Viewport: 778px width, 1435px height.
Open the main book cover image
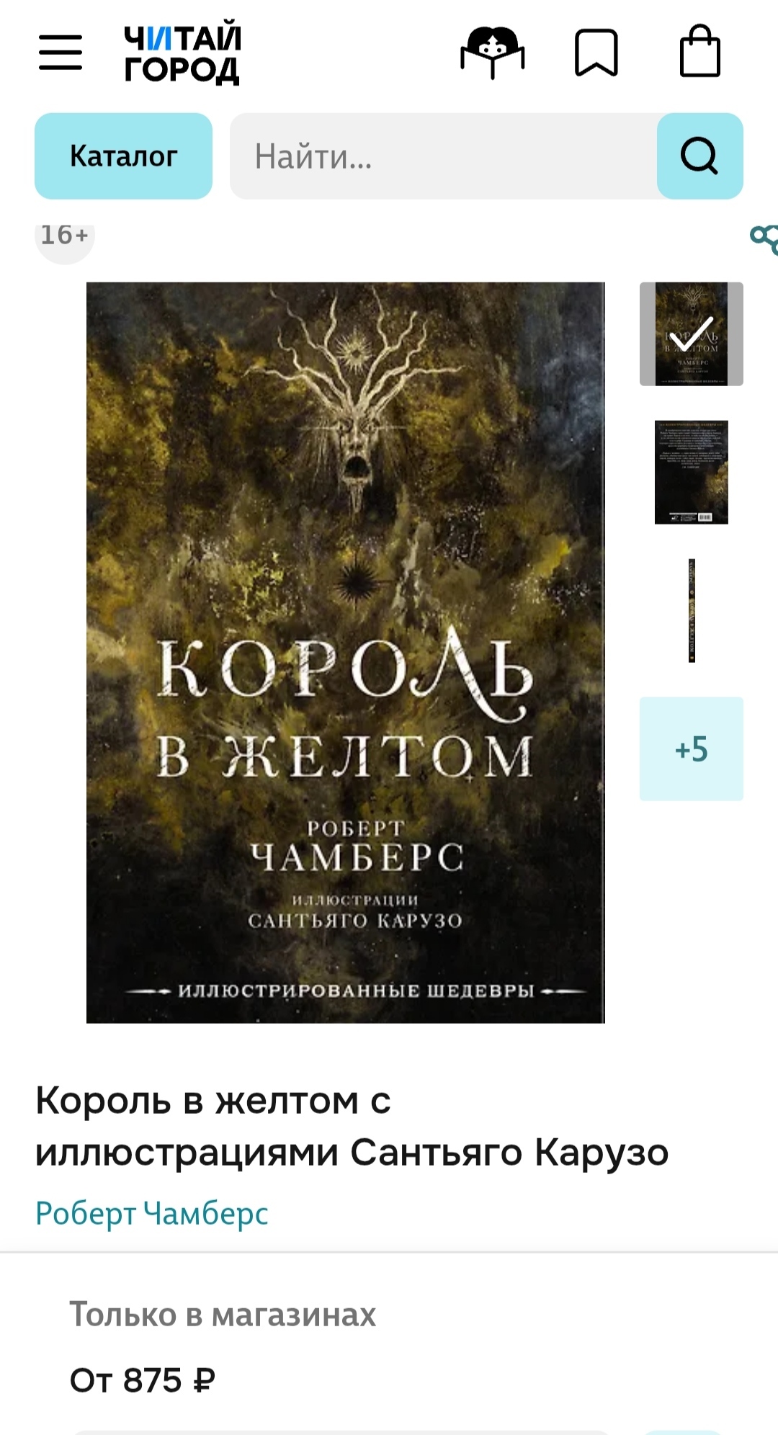coord(346,653)
